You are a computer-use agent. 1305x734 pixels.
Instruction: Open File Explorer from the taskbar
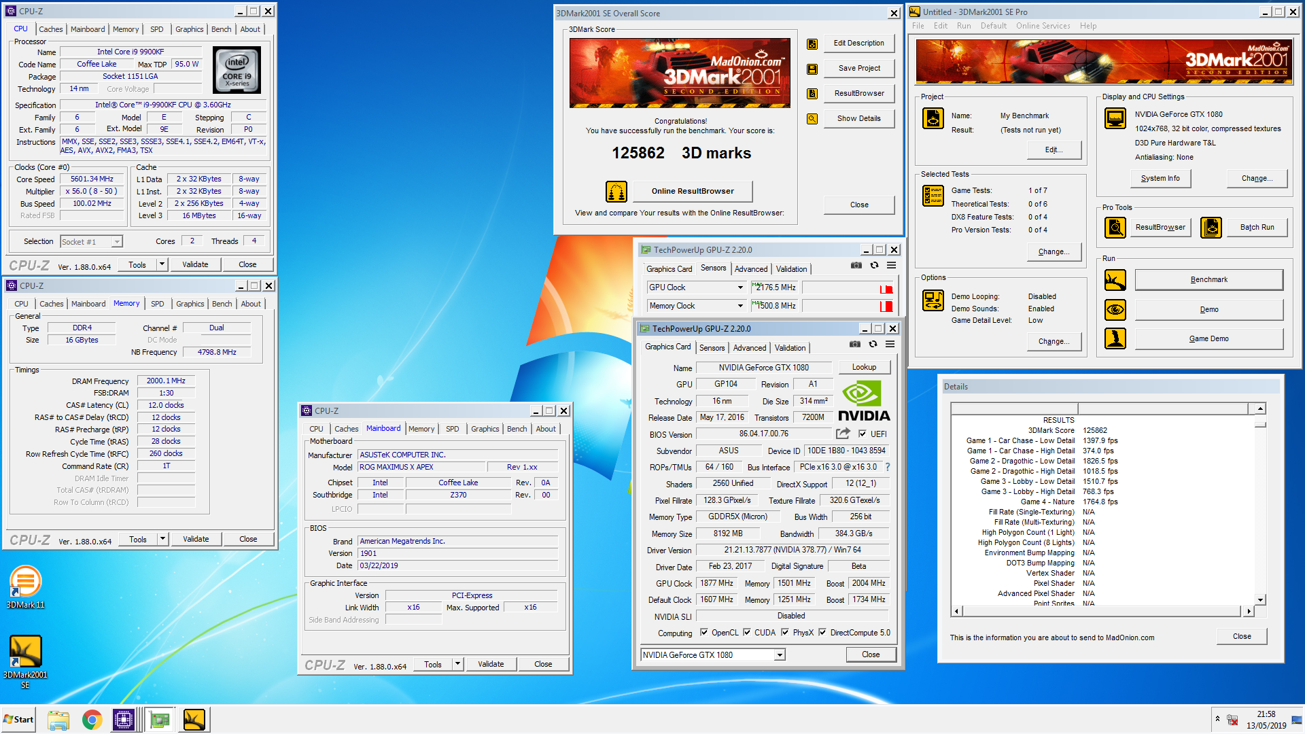[58, 720]
